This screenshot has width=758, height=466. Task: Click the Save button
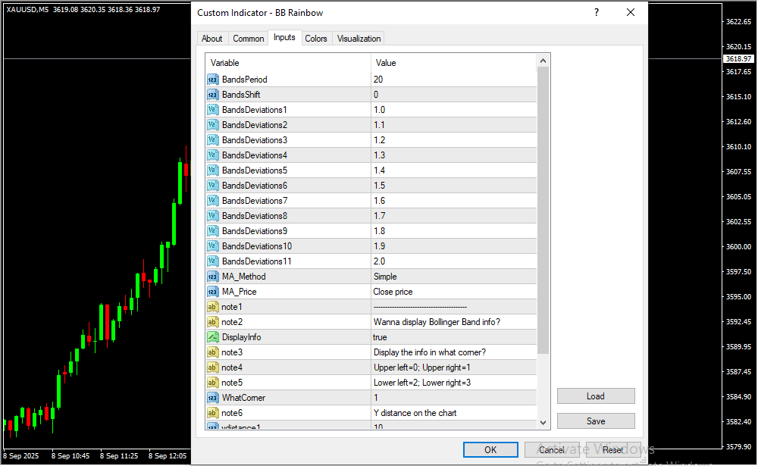[x=596, y=421]
